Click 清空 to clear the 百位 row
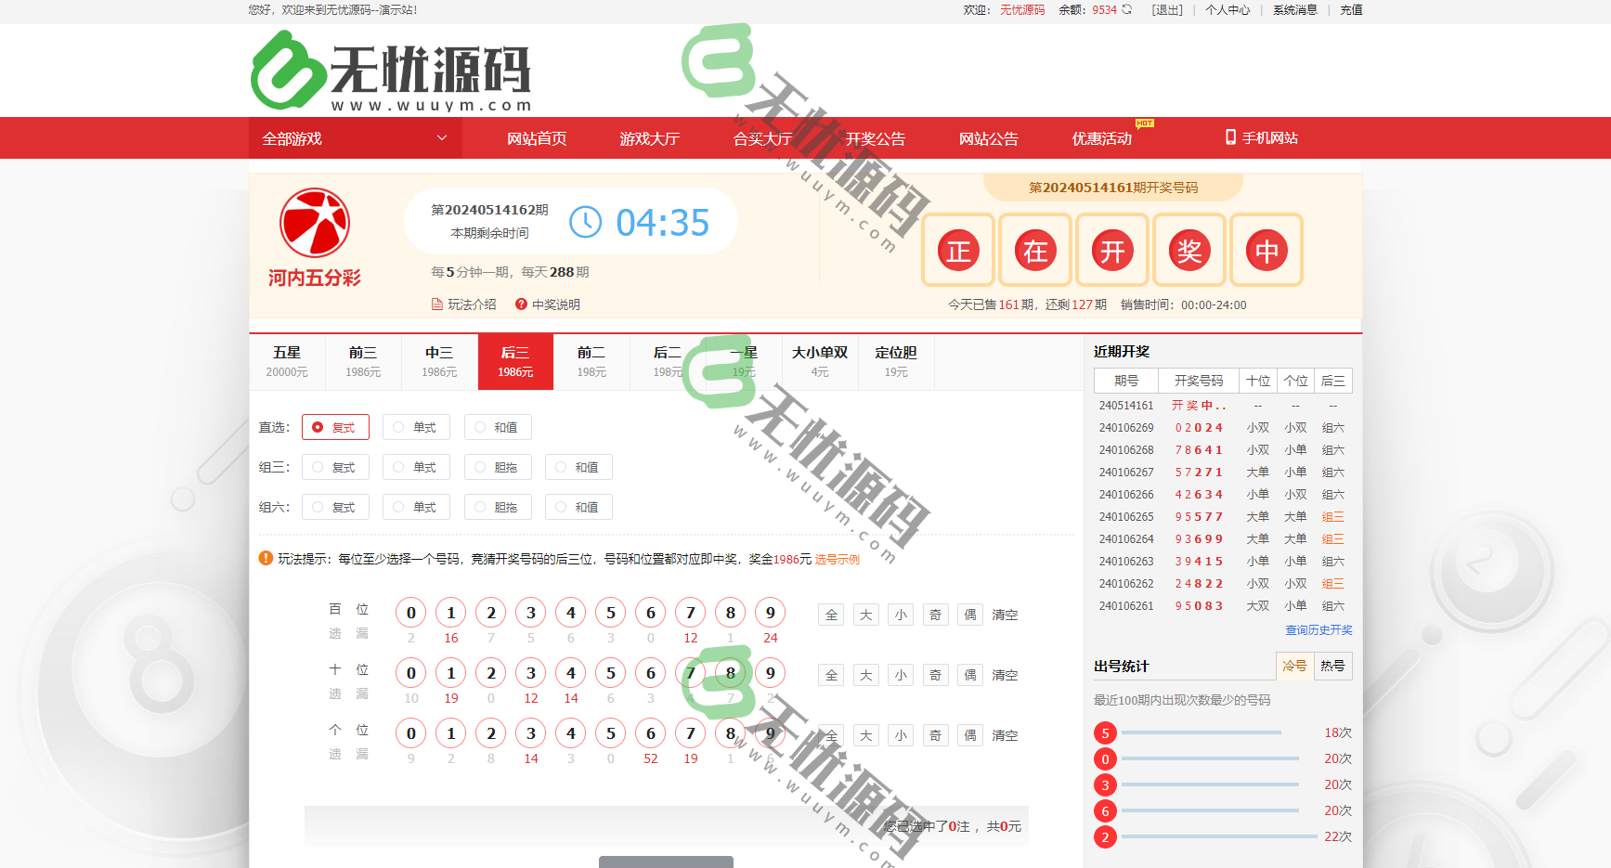Screen dimensions: 1611x868 coord(1005,614)
